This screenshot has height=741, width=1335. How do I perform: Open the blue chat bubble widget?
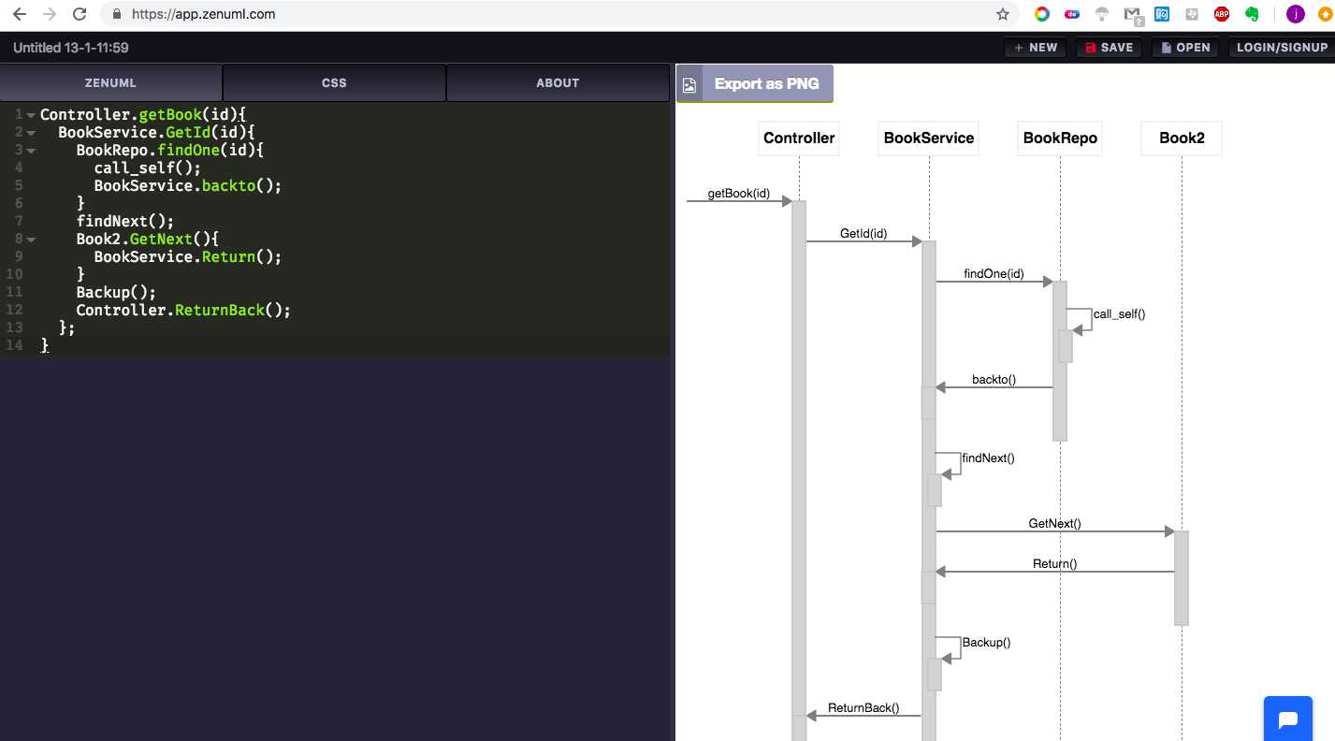point(1288,719)
